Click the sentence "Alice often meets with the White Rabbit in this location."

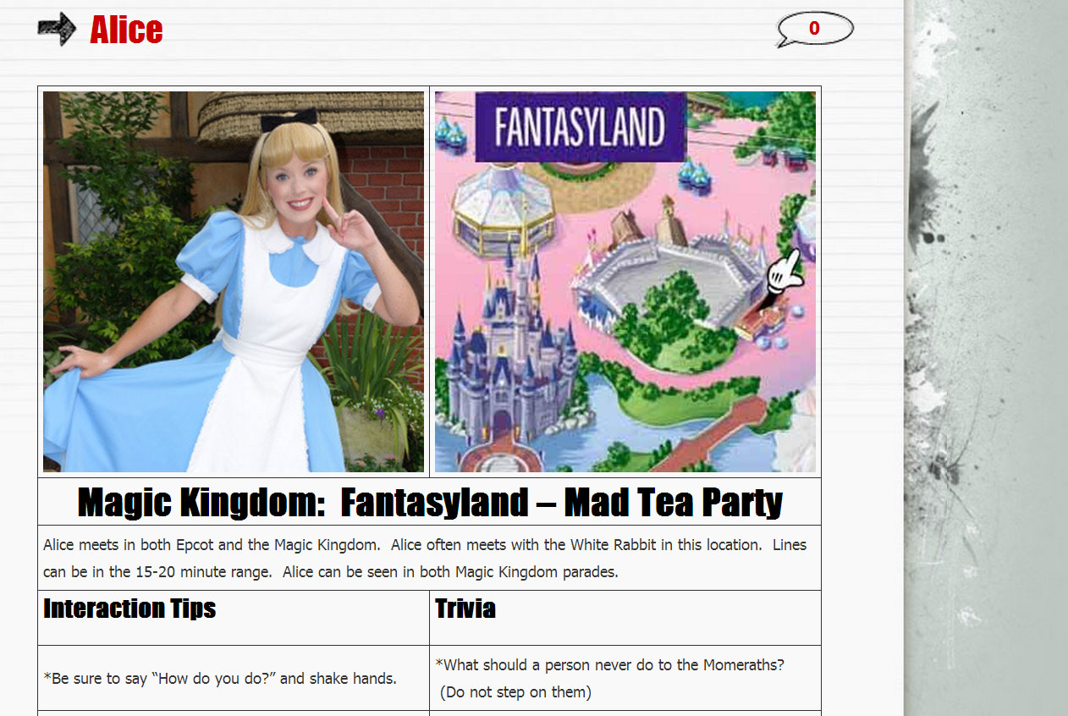pyautogui.click(x=578, y=545)
